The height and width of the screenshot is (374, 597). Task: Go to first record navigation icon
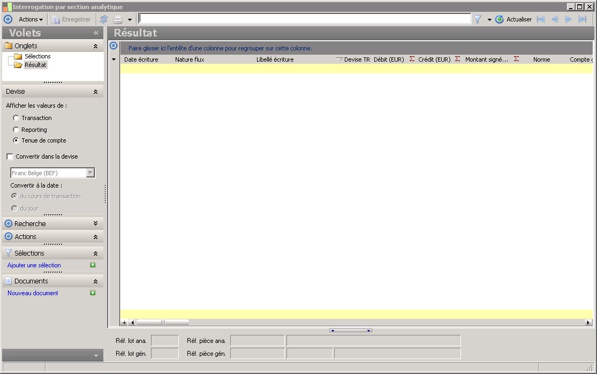click(541, 19)
